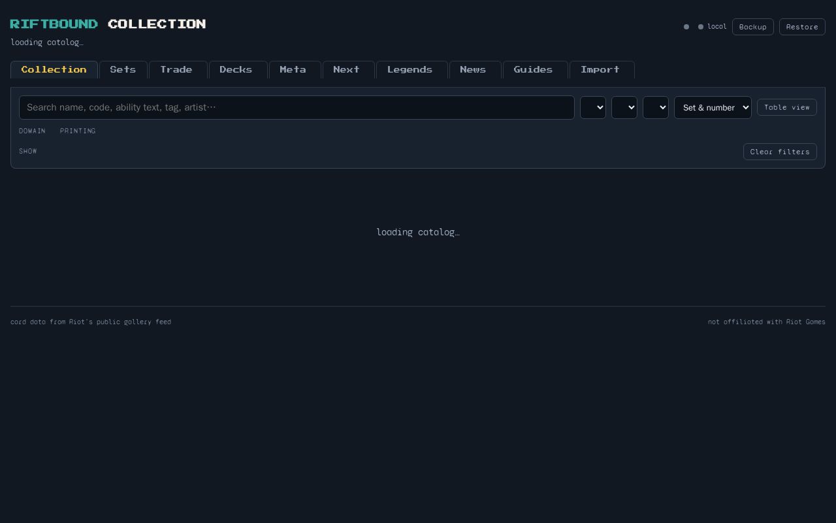
Task: Switch to Table view
Action: tap(787, 107)
